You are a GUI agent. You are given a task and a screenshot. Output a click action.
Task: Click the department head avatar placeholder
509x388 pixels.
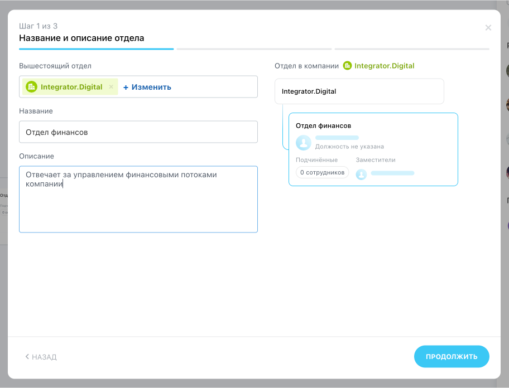(x=304, y=143)
